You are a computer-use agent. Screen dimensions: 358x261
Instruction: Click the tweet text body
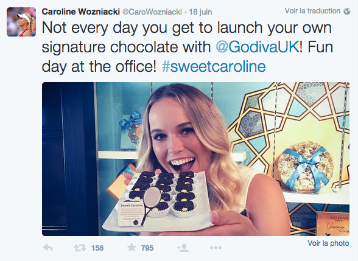(188, 47)
